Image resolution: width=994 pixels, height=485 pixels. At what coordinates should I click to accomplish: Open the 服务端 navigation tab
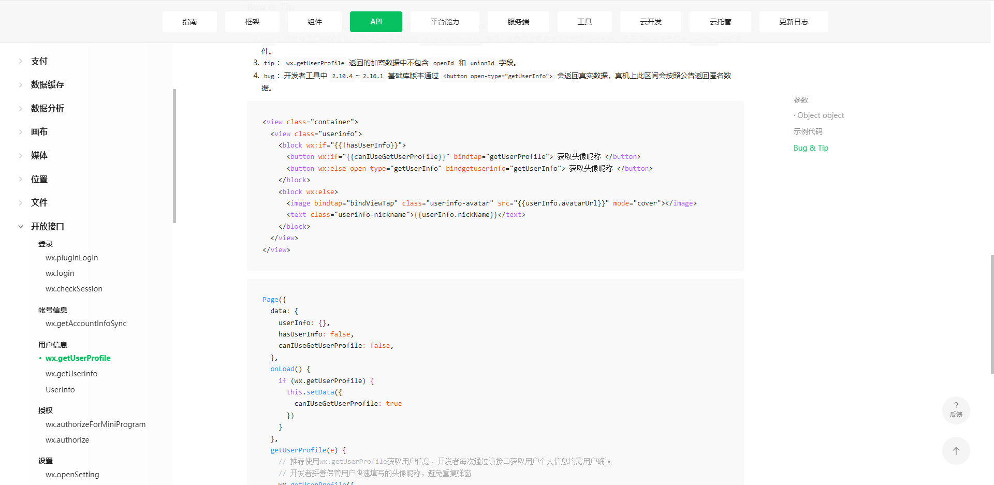518,22
